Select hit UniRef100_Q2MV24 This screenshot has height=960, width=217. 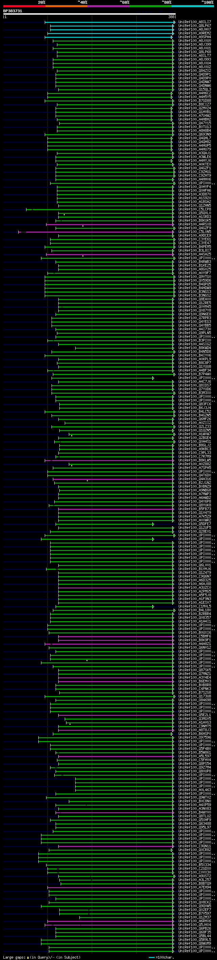(x=195, y=108)
